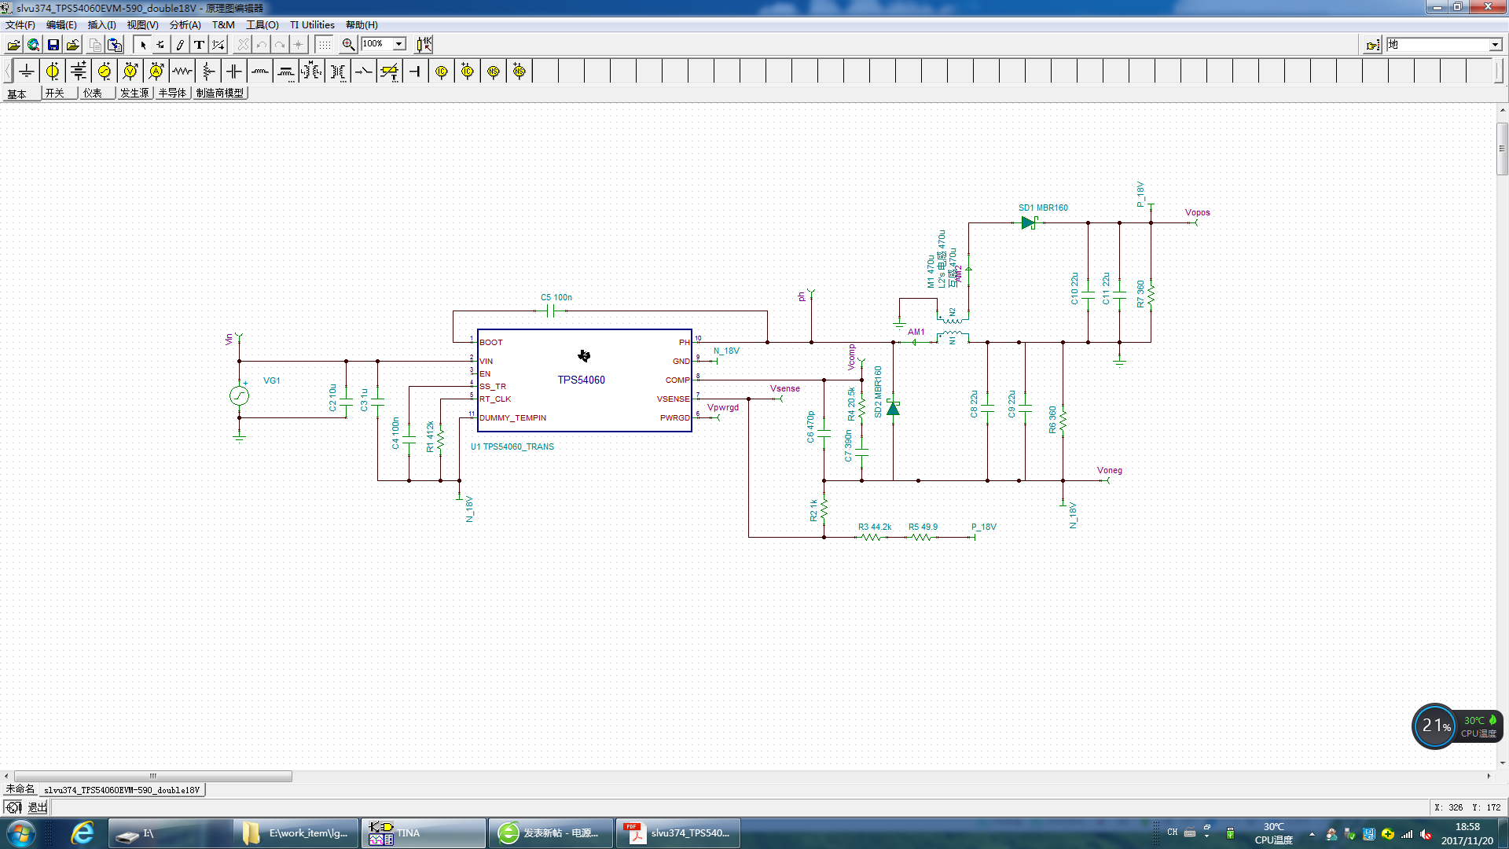Open TINA in the Windows taskbar
The width and height of the screenshot is (1509, 849).
[x=424, y=833]
